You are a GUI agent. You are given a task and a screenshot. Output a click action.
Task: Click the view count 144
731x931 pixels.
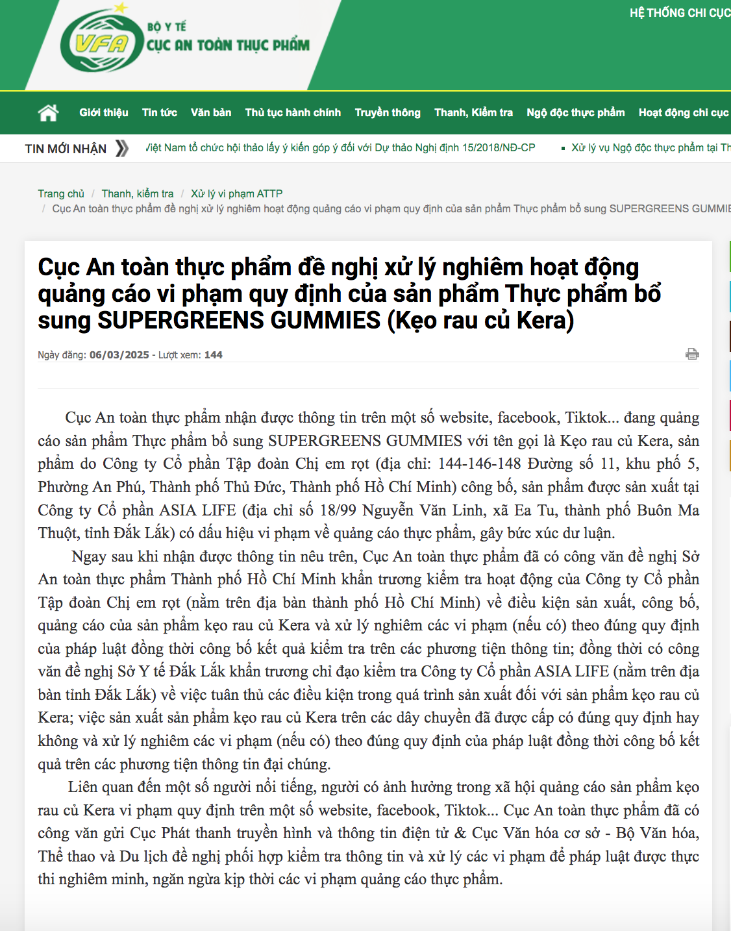[x=213, y=355]
